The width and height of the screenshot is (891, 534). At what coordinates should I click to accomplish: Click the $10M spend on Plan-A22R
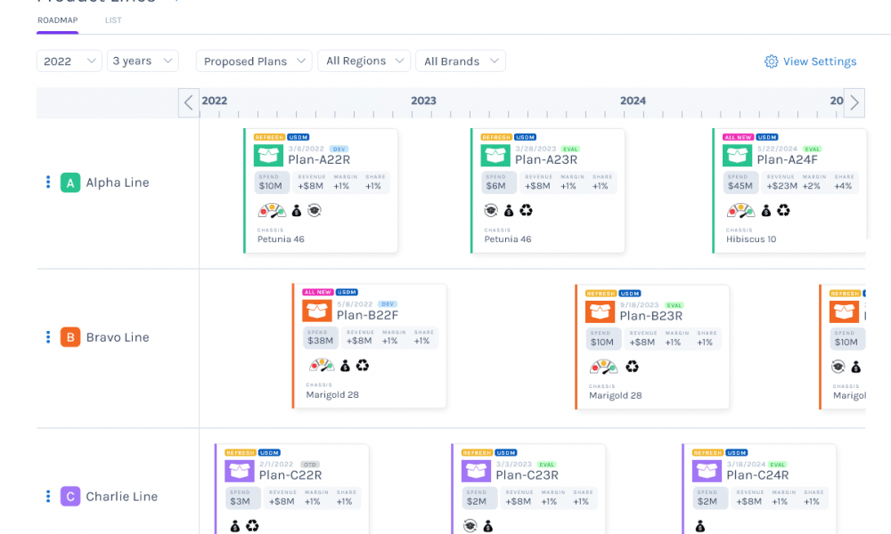271,186
